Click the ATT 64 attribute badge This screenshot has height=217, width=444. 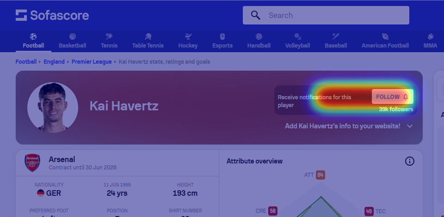click(x=321, y=175)
